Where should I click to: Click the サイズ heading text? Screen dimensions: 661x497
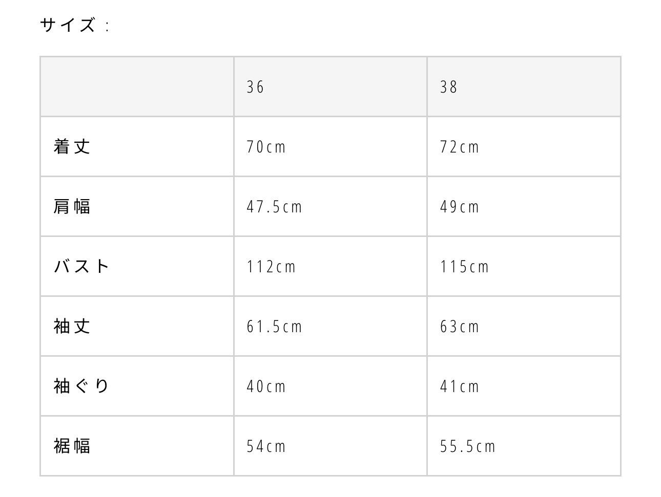point(68,25)
